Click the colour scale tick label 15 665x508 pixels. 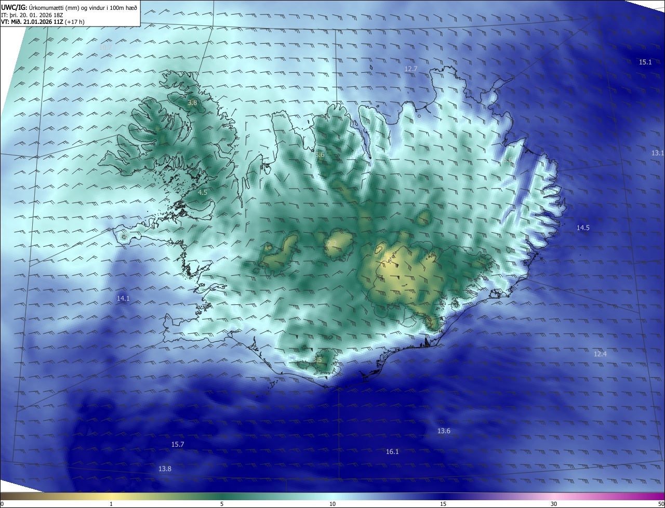click(443, 504)
